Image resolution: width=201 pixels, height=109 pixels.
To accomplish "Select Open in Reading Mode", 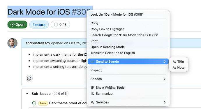I will click(128, 47).
